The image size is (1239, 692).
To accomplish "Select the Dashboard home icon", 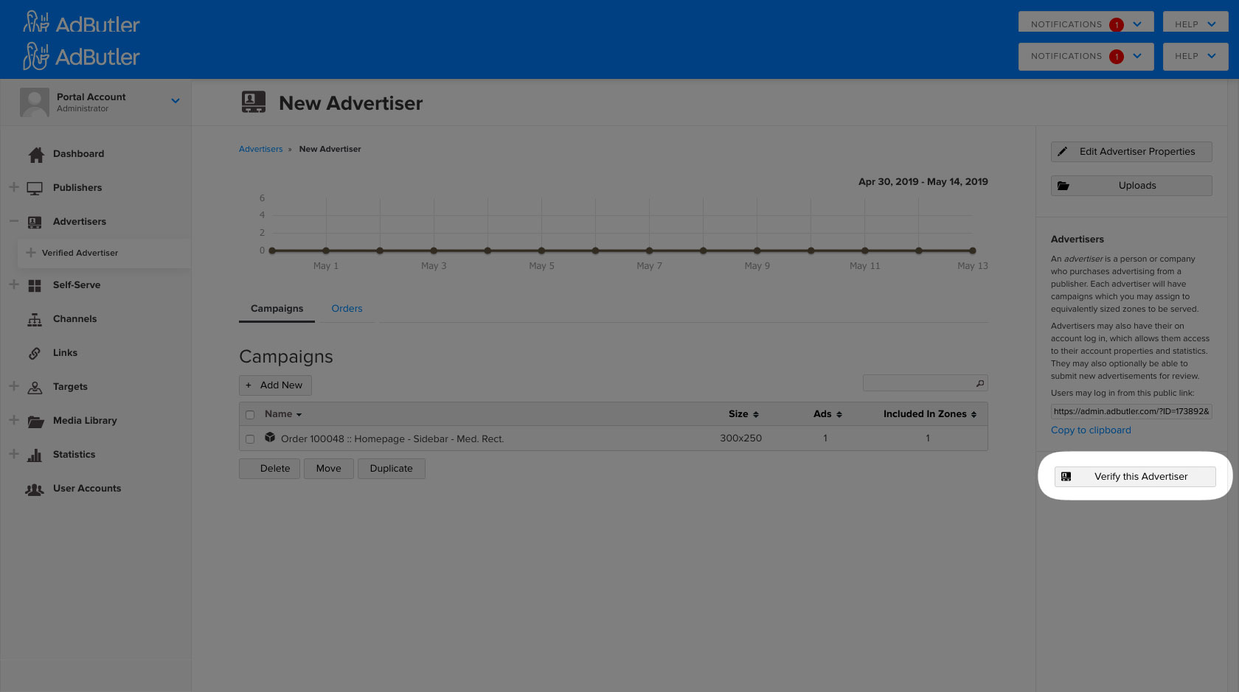I will (x=35, y=153).
